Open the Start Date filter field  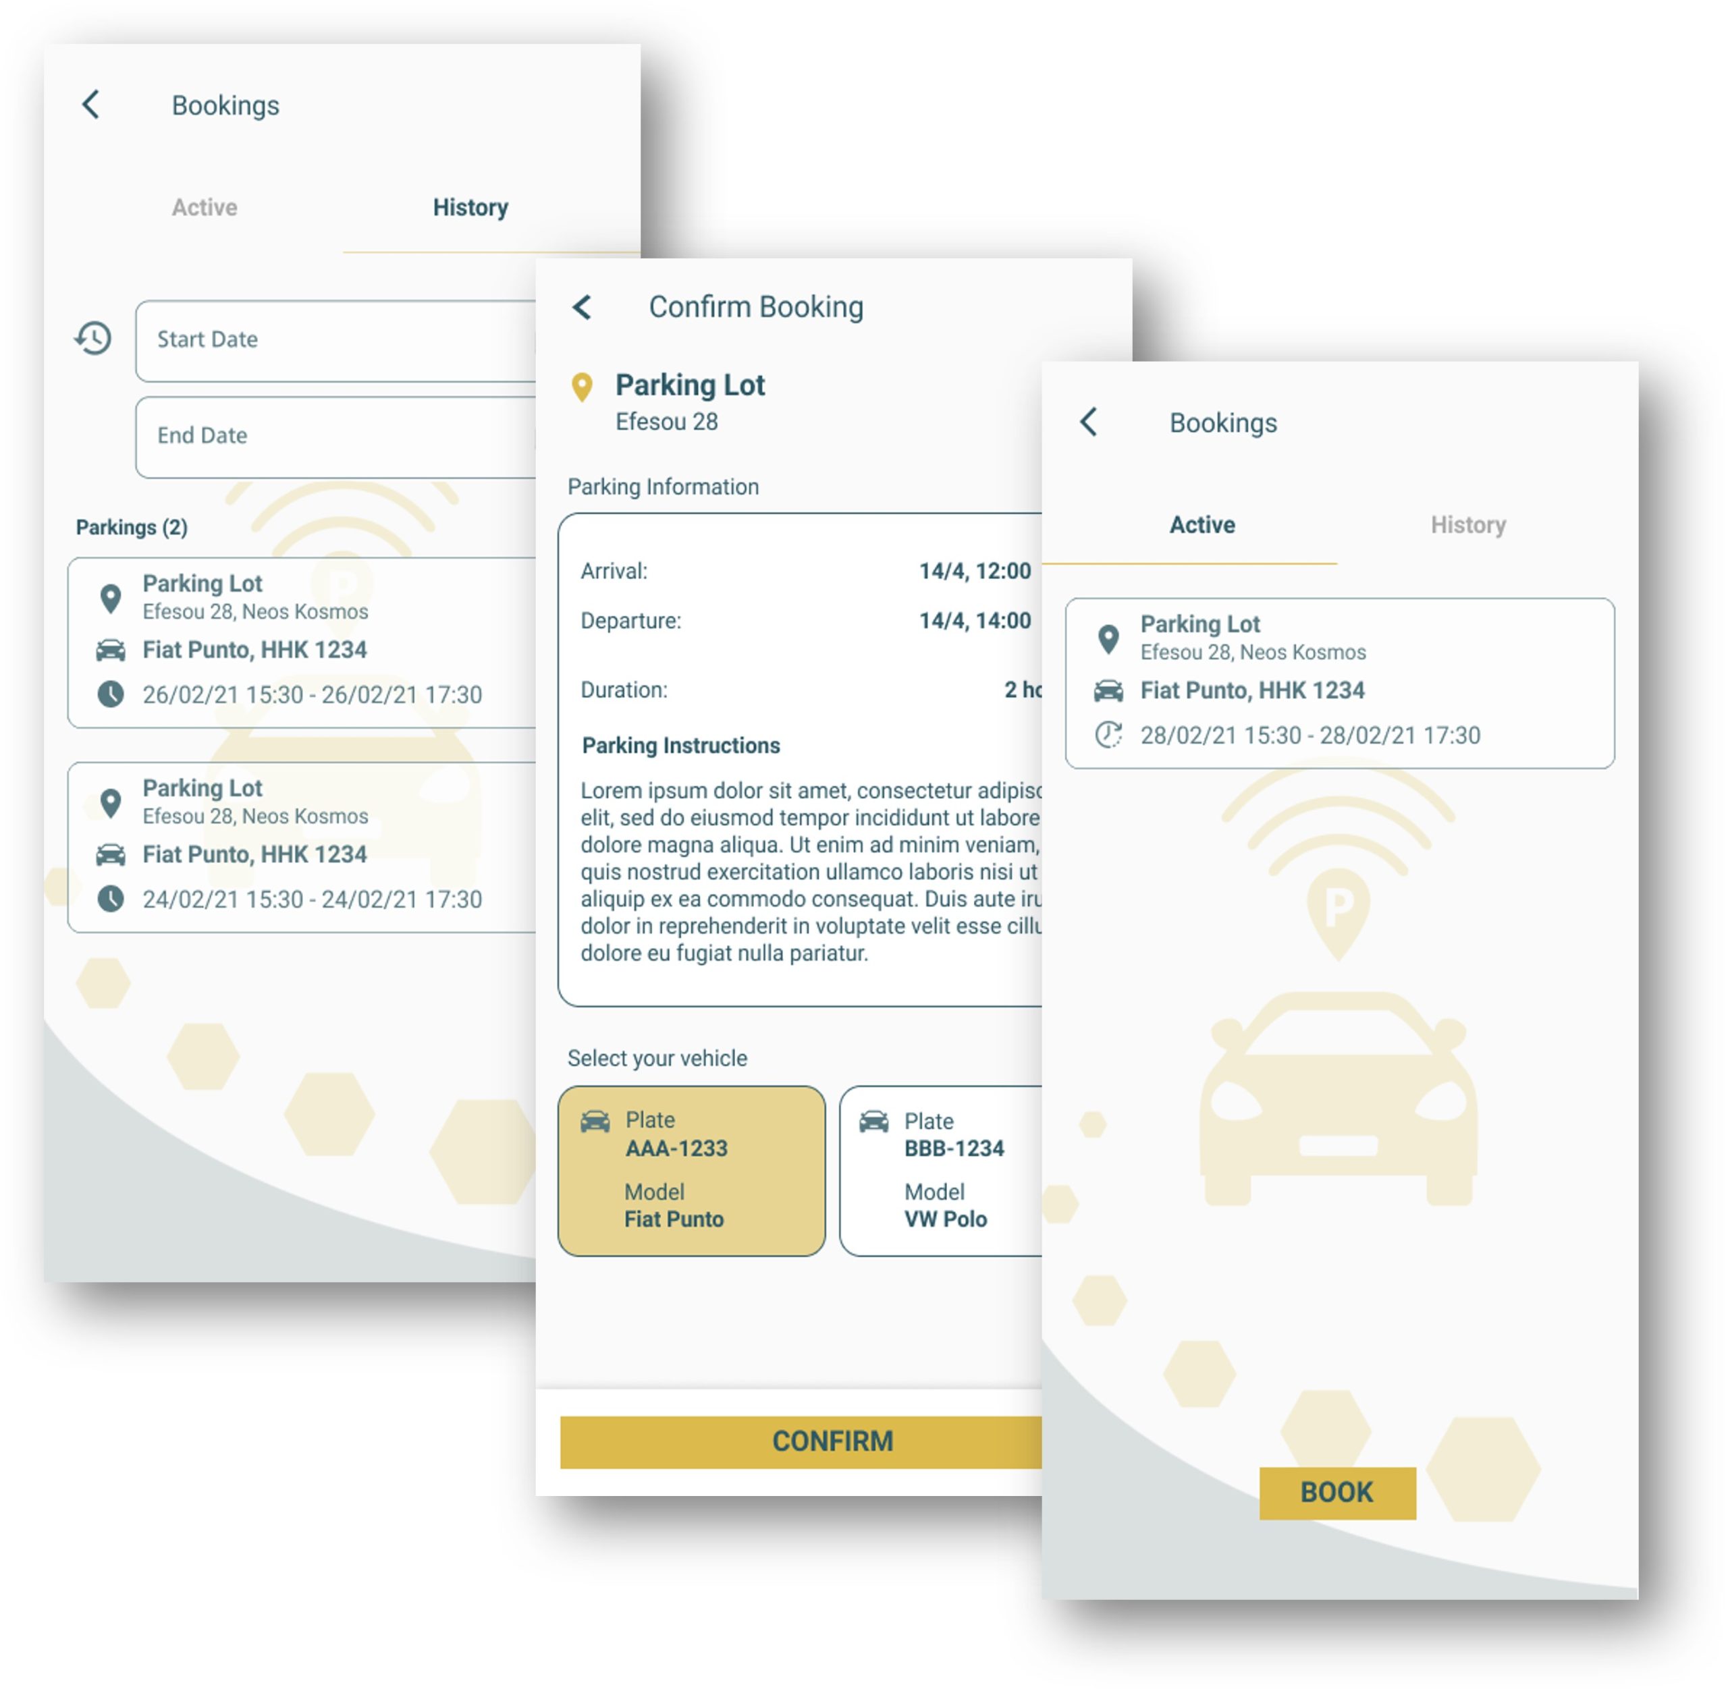point(342,340)
